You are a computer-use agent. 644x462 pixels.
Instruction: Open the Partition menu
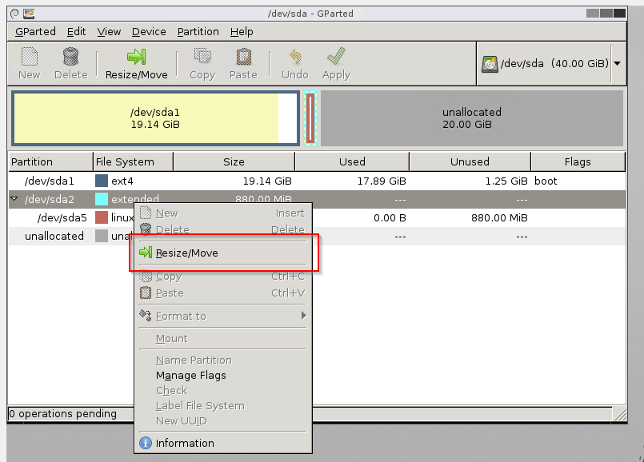coord(198,32)
